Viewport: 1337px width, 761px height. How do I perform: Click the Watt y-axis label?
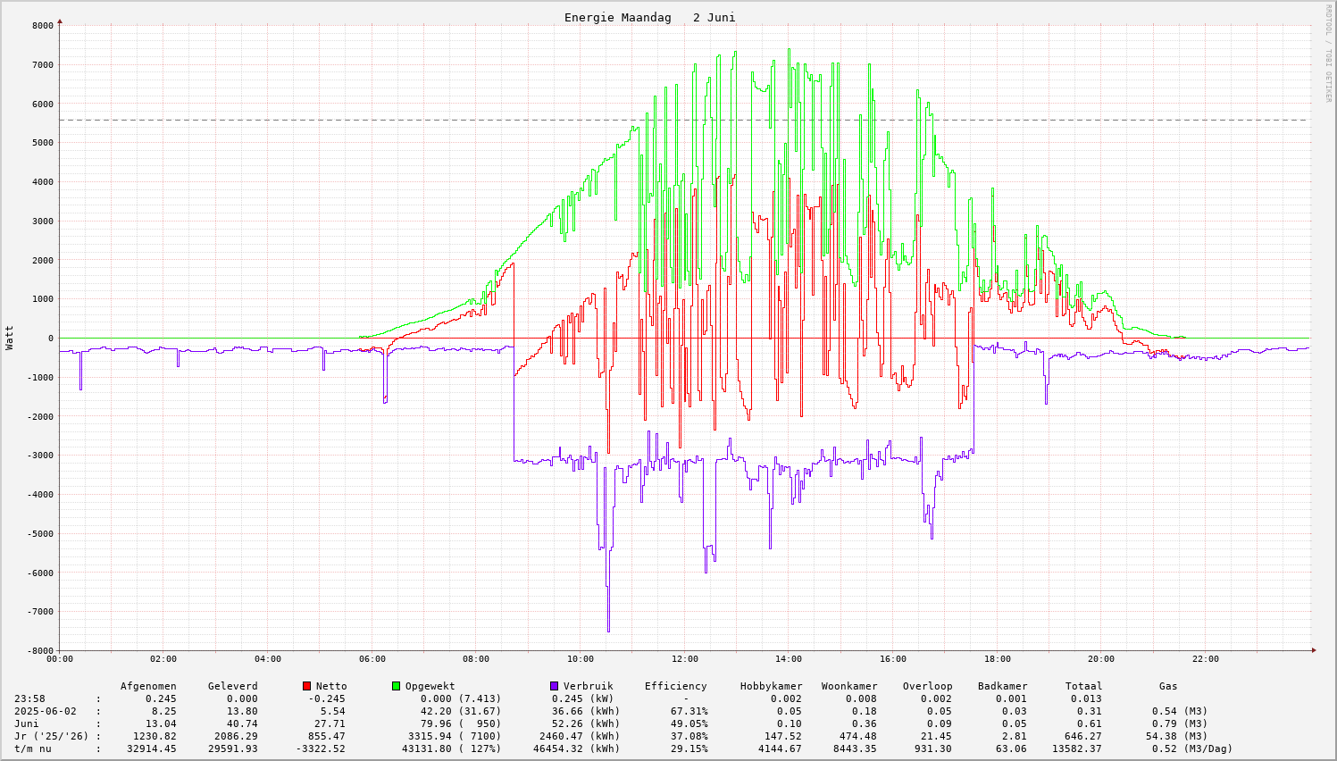pyautogui.click(x=10, y=337)
